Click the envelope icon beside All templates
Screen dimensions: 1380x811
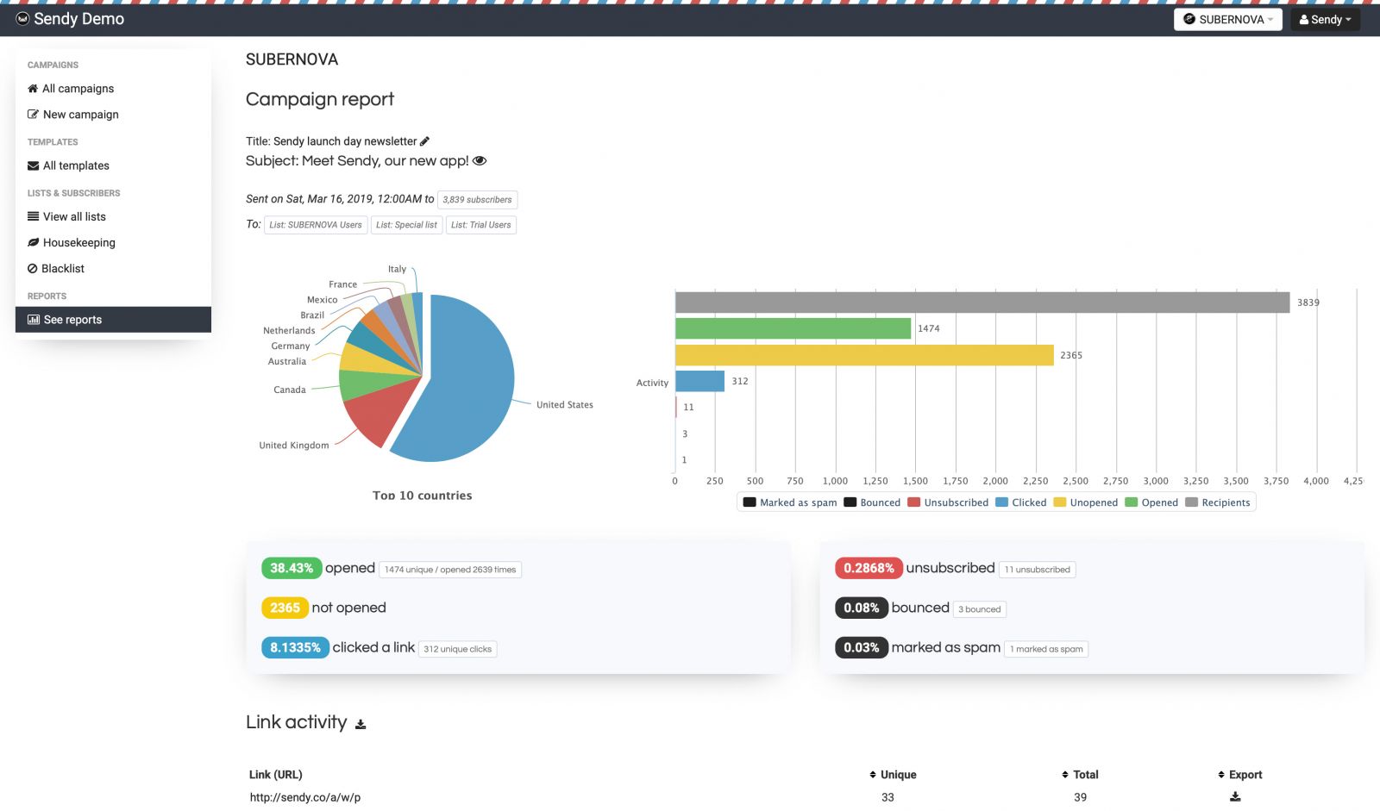(33, 165)
